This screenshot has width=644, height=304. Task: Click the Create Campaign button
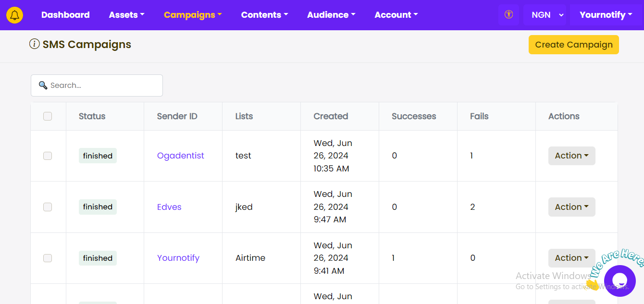[x=574, y=45]
